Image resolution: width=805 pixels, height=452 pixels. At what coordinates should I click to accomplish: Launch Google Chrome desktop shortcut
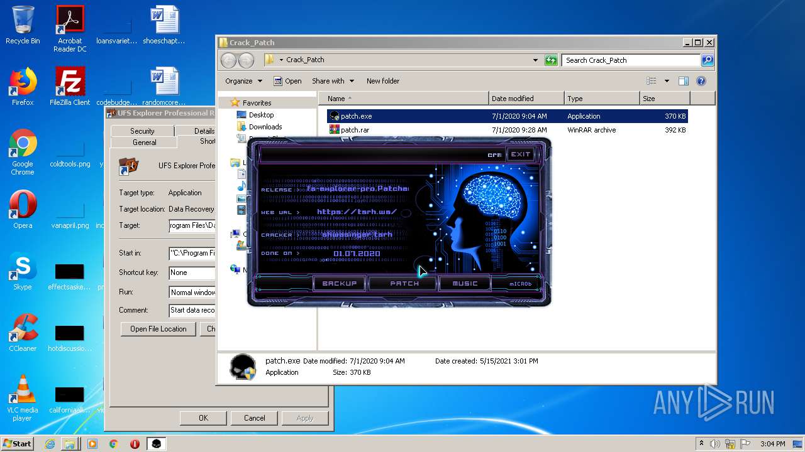(23, 152)
